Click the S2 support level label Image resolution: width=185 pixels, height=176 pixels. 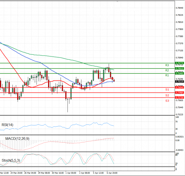pyautogui.click(x=167, y=95)
